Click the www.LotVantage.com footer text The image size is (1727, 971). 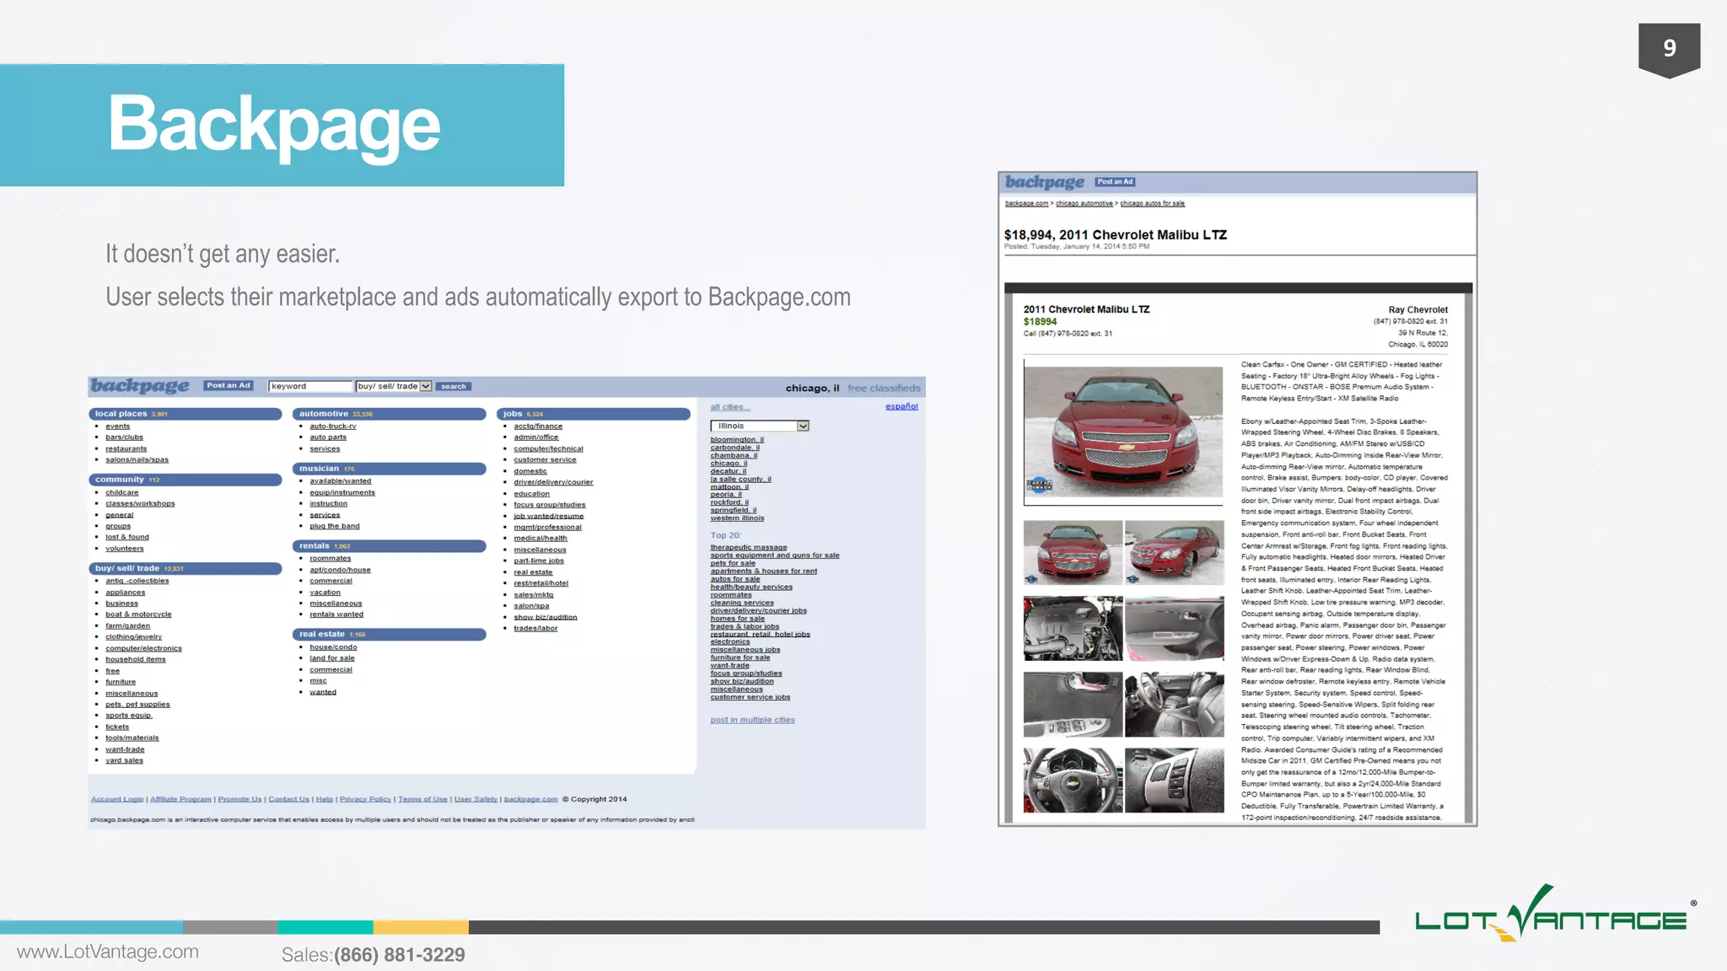pos(108,952)
